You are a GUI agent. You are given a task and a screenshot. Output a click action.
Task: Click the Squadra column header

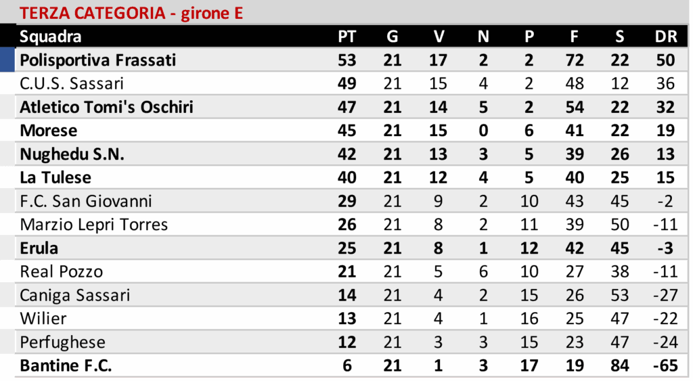pyautogui.click(x=51, y=37)
